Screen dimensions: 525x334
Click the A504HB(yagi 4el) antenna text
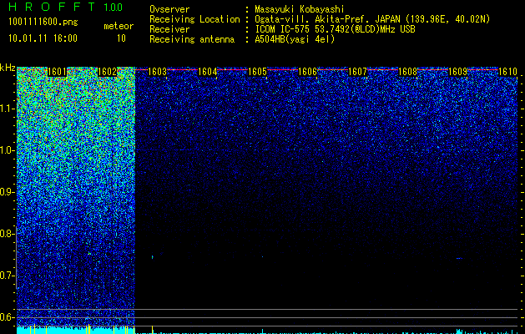point(295,39)
